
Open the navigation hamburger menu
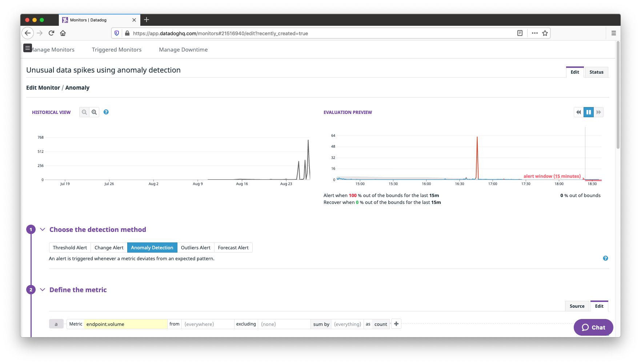tap(28, 48)
